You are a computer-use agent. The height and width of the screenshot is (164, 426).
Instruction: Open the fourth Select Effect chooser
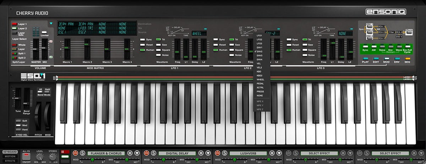tap(320, 153)
